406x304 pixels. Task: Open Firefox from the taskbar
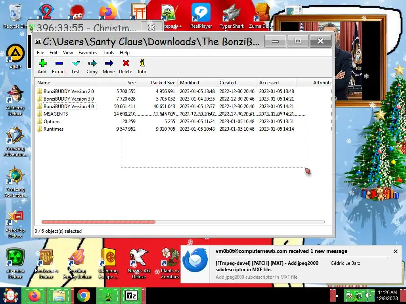pyautogui.click(x=34, y=296)
